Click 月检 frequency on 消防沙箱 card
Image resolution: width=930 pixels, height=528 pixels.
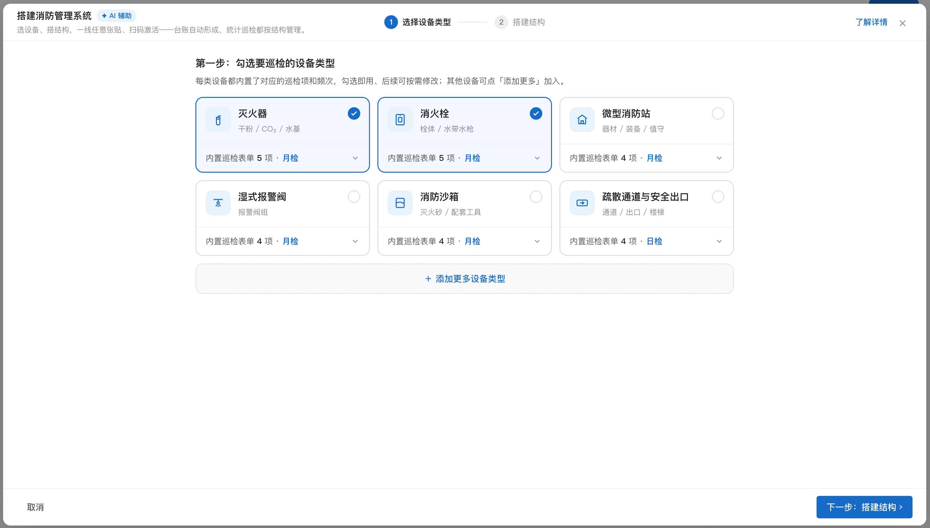coord(472,242)
